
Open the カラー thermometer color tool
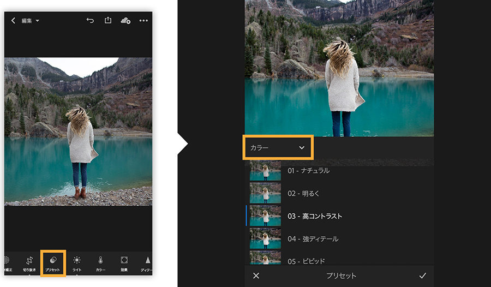[x=100, y=264]
